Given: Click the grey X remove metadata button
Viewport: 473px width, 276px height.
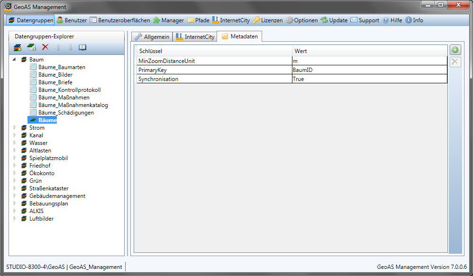Looking at the screenshot, I should point(455,62).
